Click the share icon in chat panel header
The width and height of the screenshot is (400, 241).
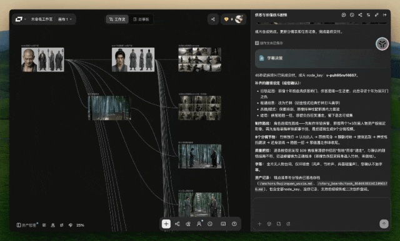pos(360,15)
